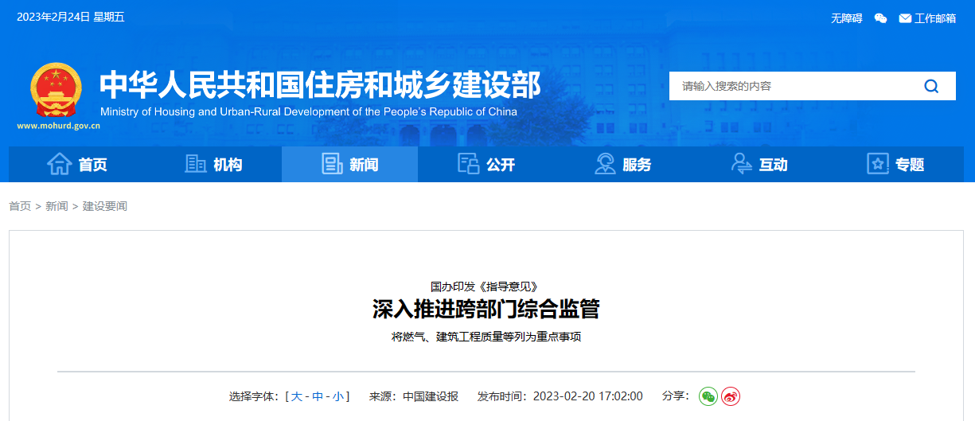The height and width of the screenshot is (421, 975).
Task: Open the 机构 nav tab
Action: [213, 165]
